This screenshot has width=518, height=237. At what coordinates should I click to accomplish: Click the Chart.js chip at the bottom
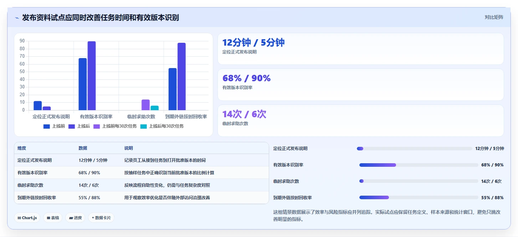(x=27, y=218)
